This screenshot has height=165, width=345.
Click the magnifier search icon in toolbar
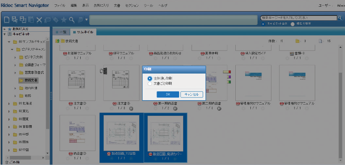point(72,19)
